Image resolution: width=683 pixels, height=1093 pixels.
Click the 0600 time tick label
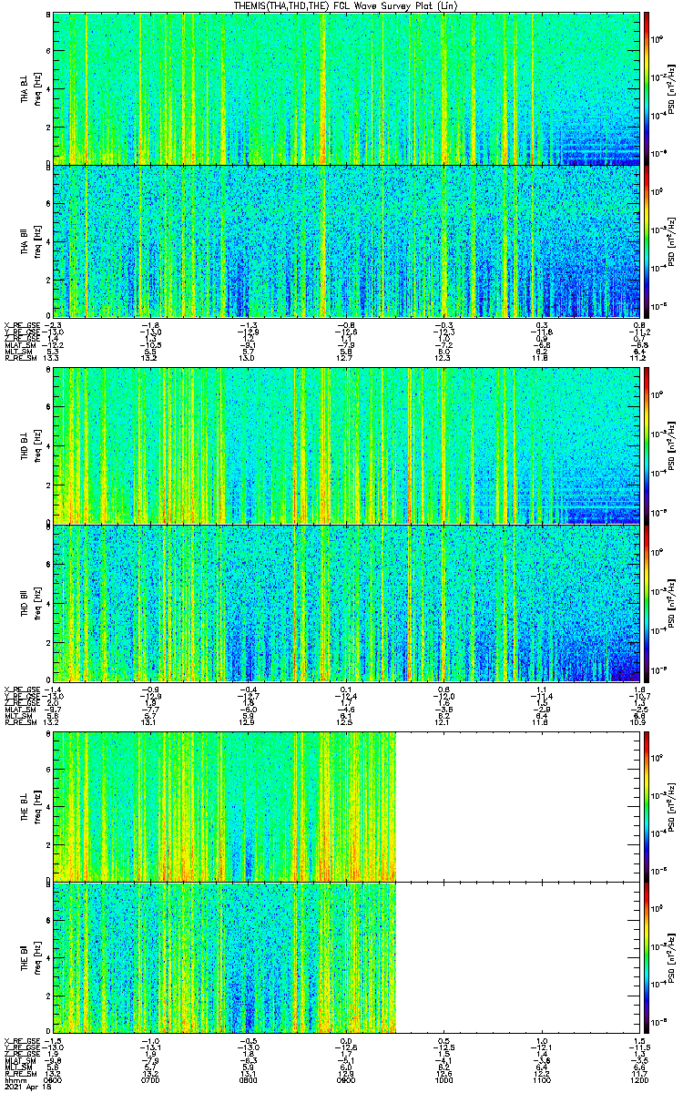tap(53, 1080)
